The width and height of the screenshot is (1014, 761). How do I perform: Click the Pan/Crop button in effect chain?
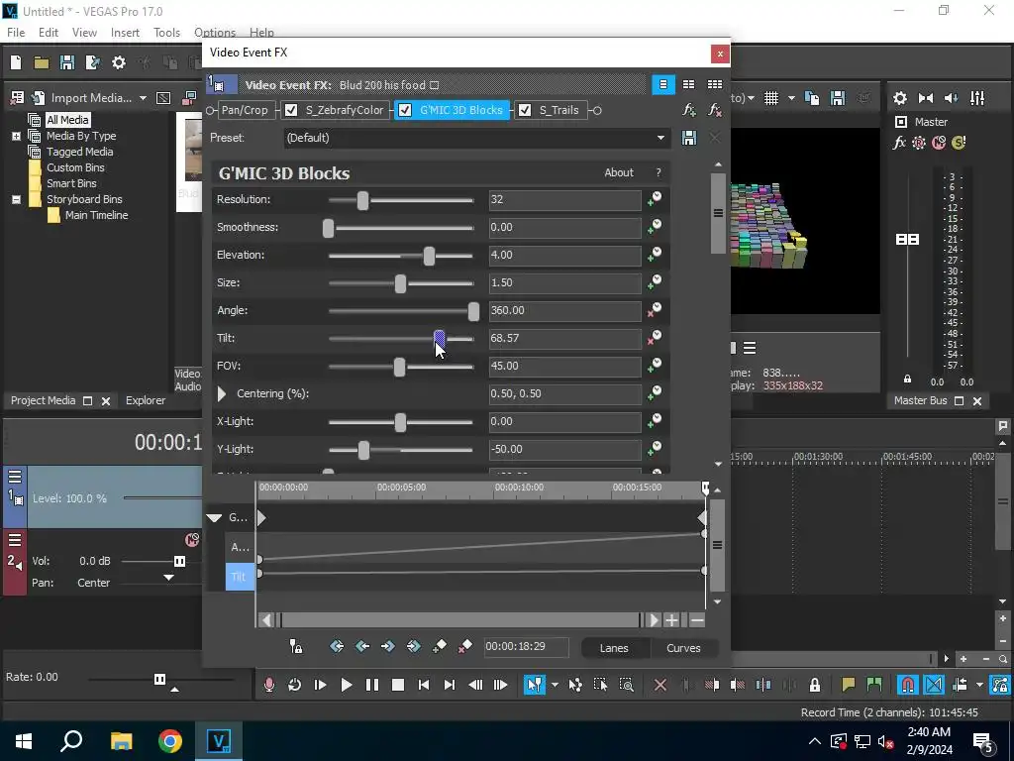click(x=245, y=111)
